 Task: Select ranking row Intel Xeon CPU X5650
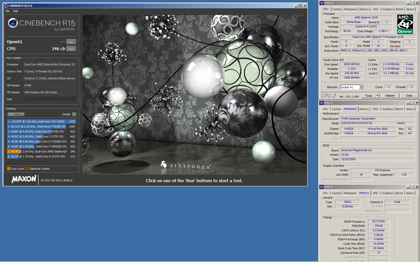click(41, 122)
